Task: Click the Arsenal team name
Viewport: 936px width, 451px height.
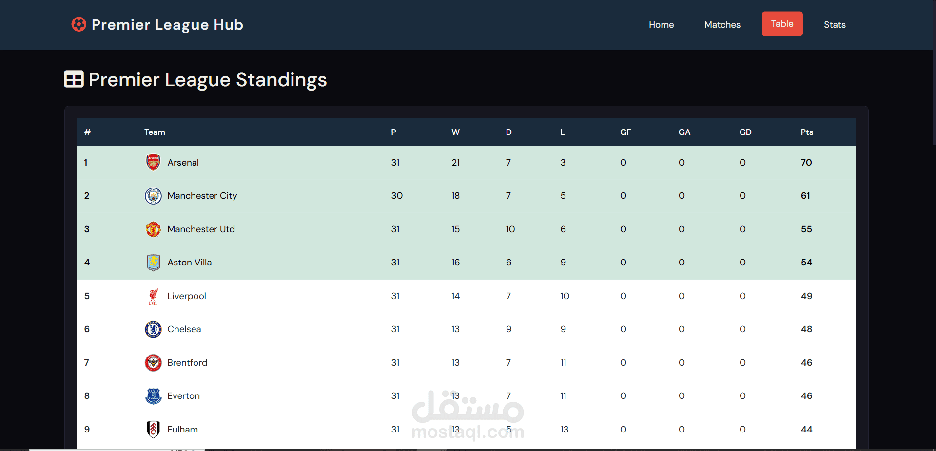Action: click(183, 163)
